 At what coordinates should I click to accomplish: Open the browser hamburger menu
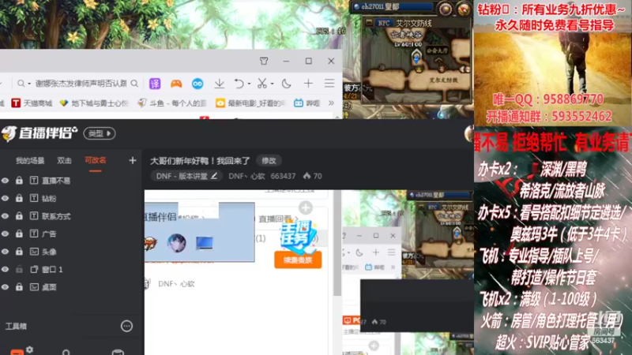[329, 84]
